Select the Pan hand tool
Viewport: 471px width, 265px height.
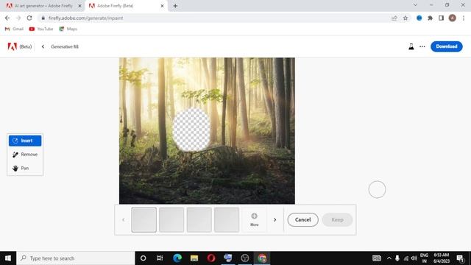[x=25, y=169]
